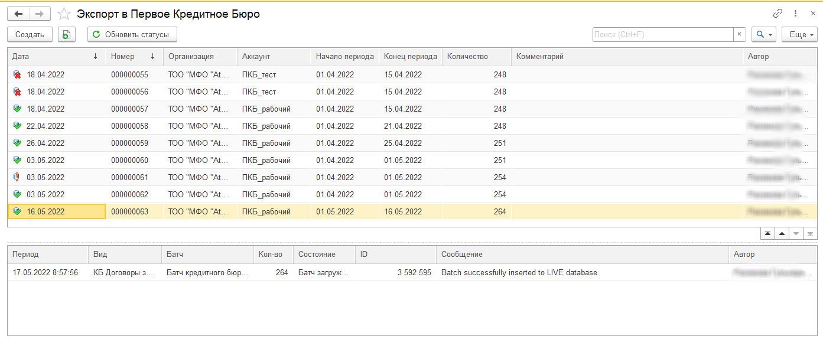Click the ПКБ_тест cell in row 000000055
Viewport: 823px width, 339px height.
274,75
